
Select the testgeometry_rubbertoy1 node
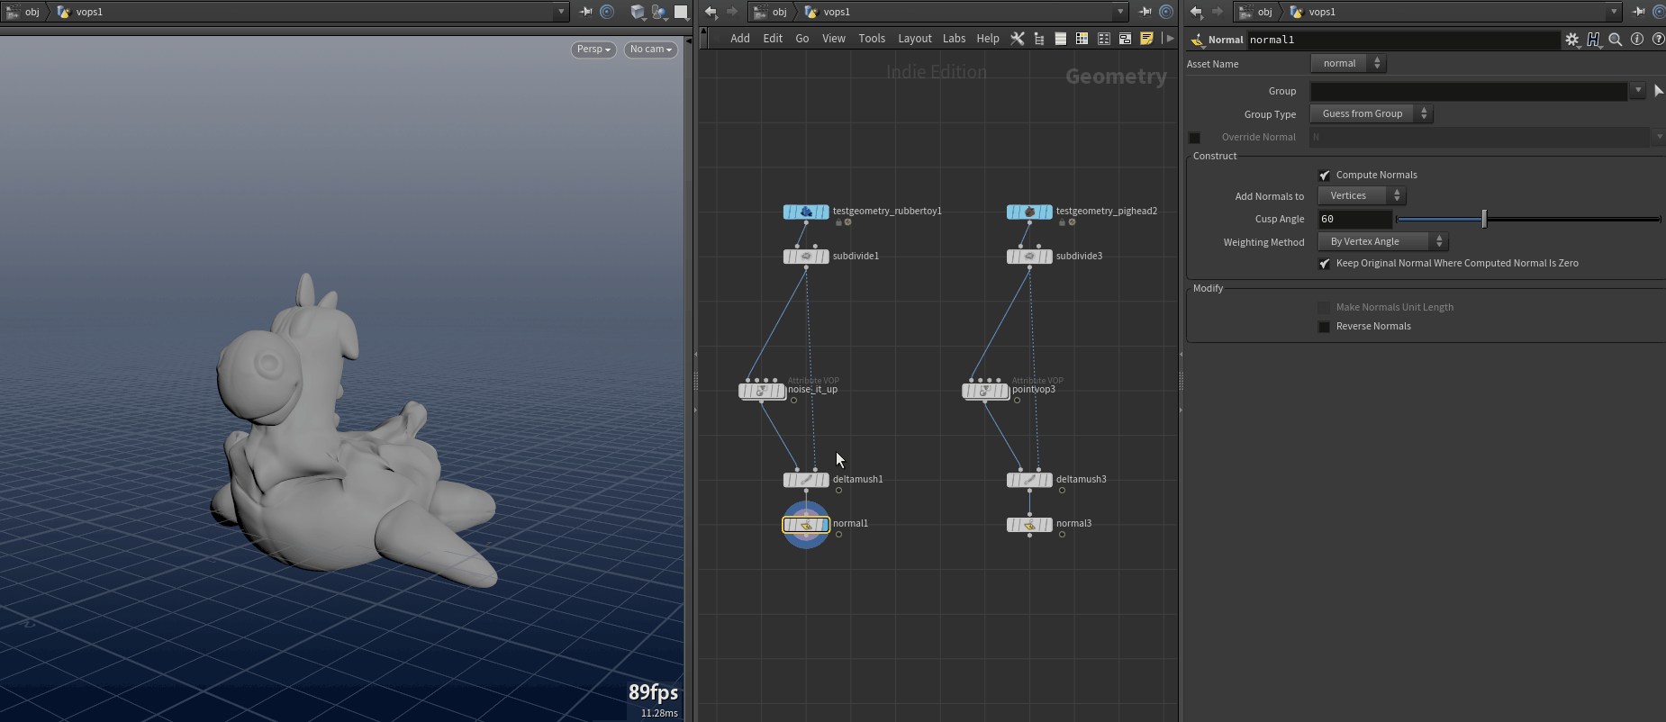coord(806,212)
